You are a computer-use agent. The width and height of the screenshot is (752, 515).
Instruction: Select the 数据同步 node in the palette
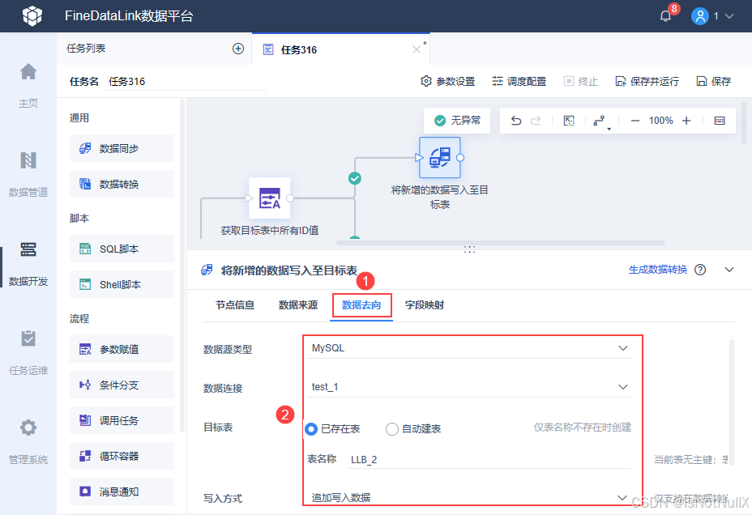pos(122,148)
